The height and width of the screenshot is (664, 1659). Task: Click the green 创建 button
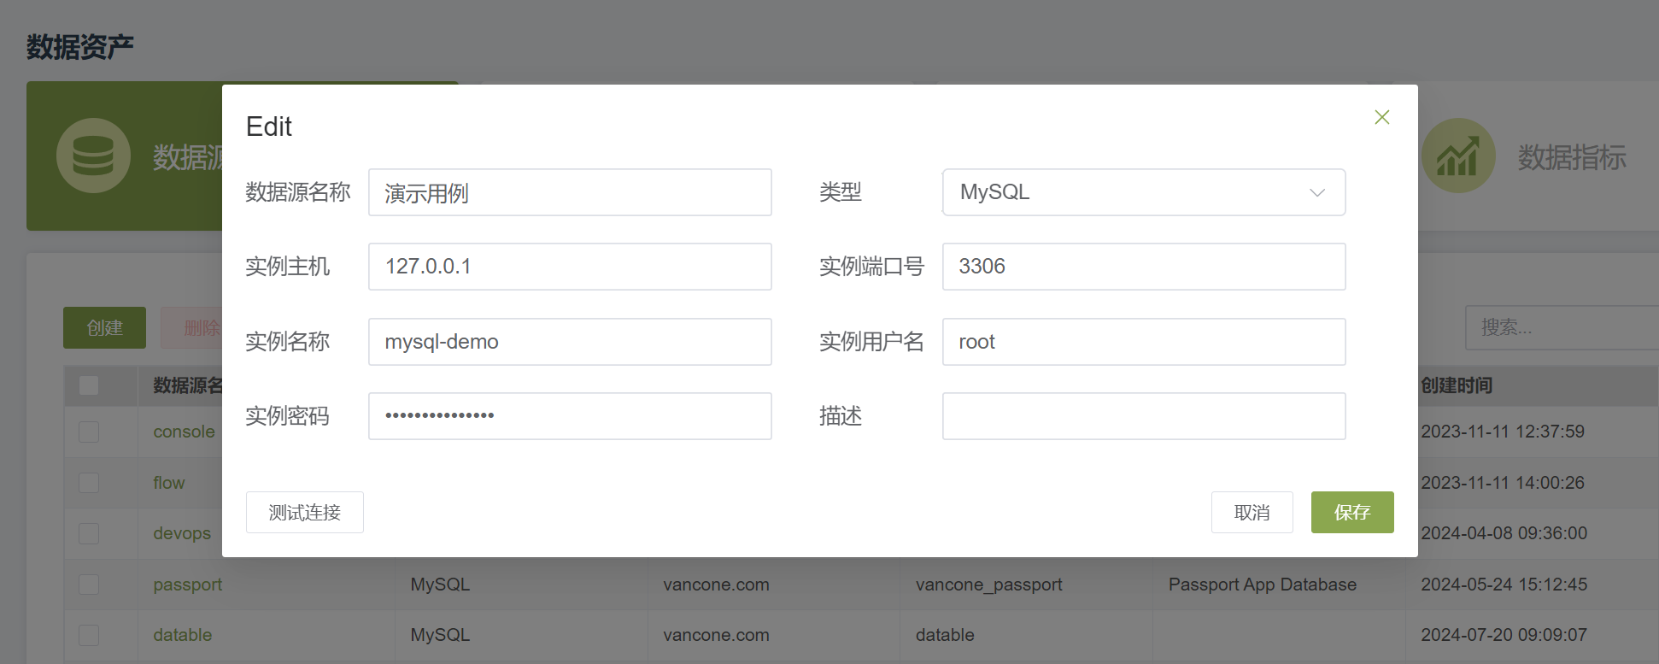pos(104,327)
